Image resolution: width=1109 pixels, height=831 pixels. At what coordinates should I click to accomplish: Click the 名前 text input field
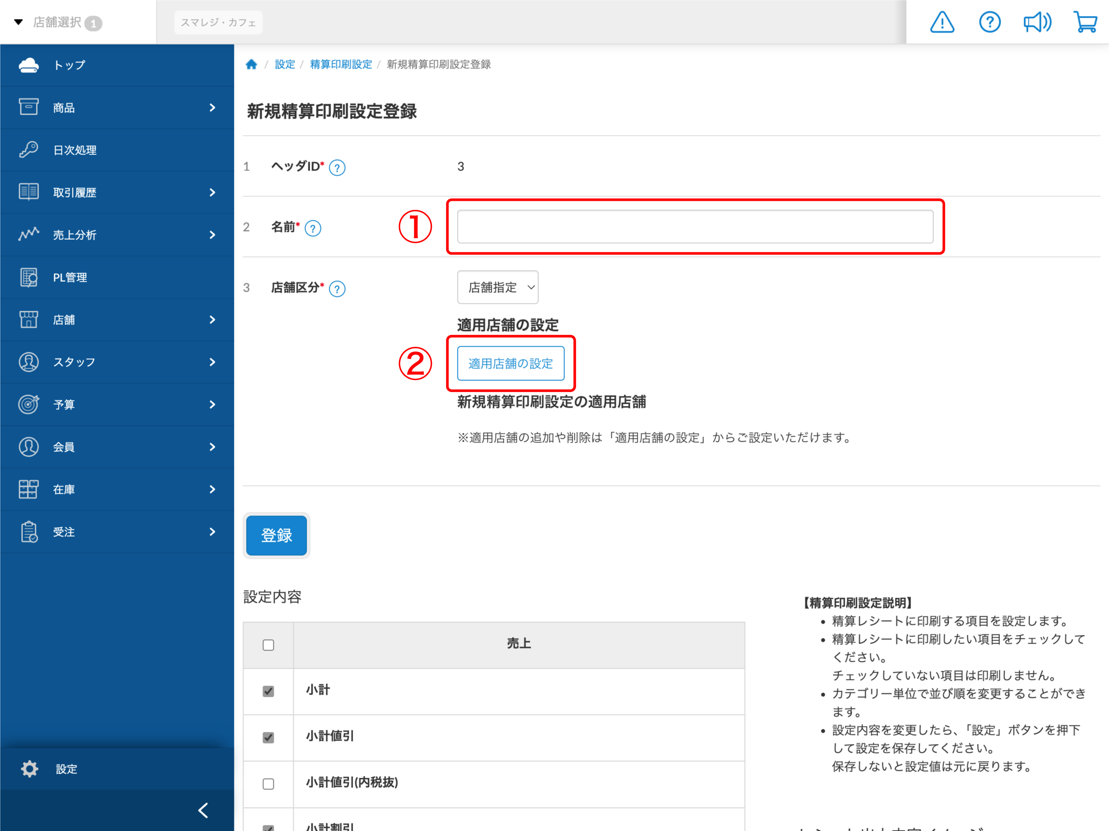click(x=695, y=227)
